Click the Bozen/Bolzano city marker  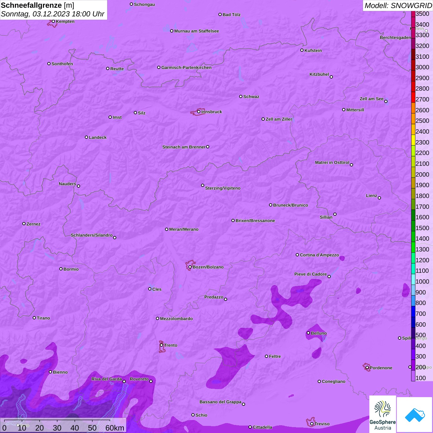190,267
